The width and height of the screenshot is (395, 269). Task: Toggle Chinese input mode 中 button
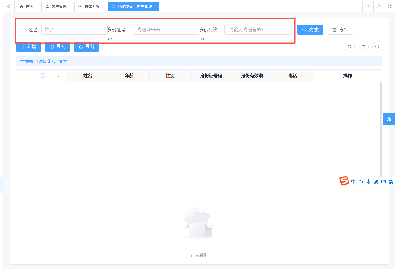pyautogui.click(x=353, y=181)
